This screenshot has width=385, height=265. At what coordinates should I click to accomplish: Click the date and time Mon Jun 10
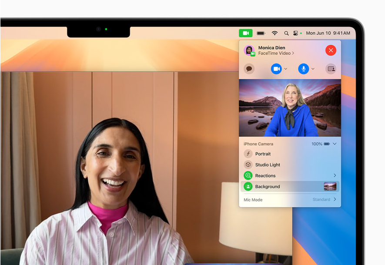[328, 33]
